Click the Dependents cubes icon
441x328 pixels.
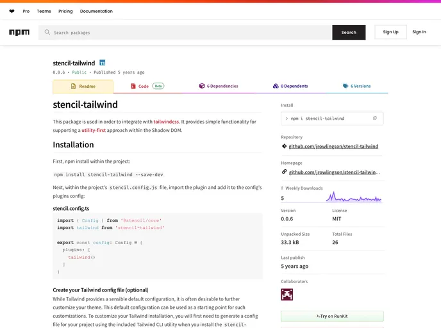276,86
